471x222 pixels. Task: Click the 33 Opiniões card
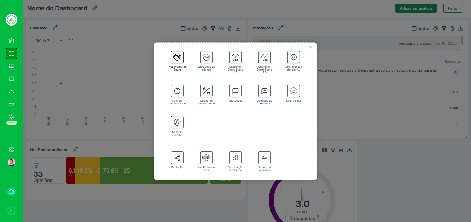point(47,170)
